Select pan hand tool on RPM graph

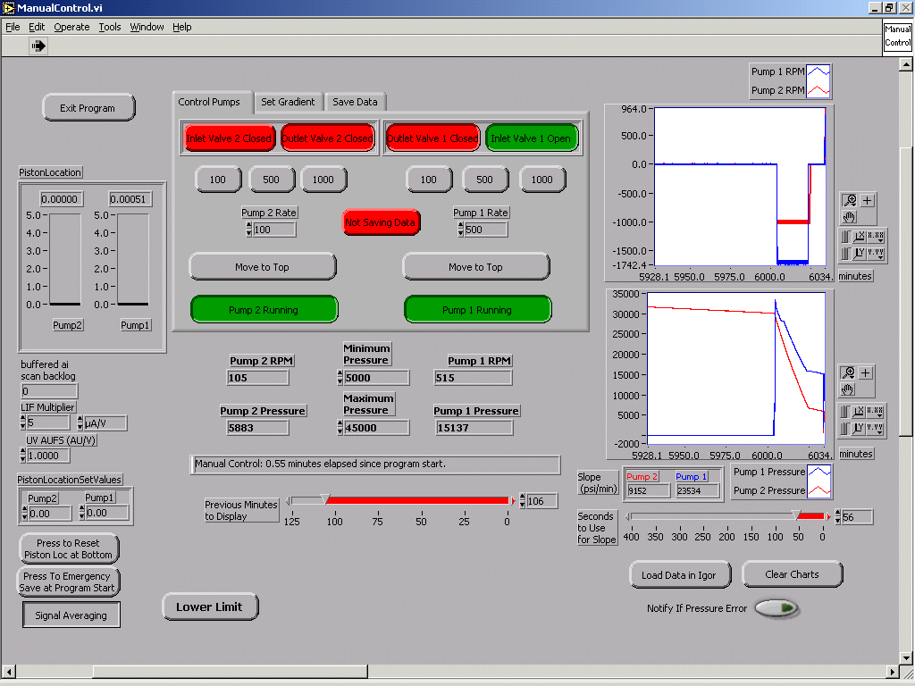(x=849, y=217)
